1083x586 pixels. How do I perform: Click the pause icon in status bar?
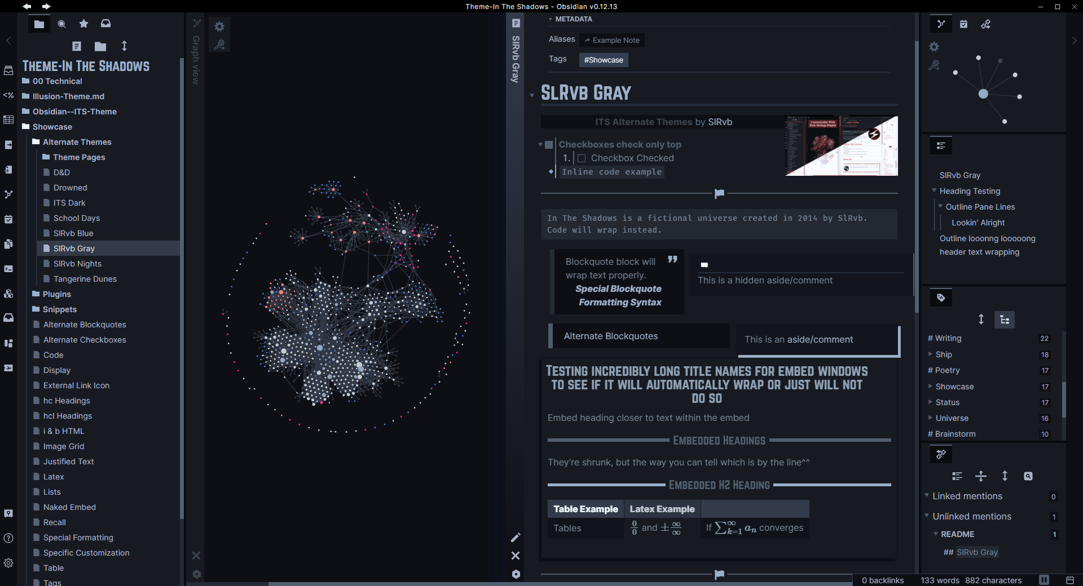(1044, 580)
